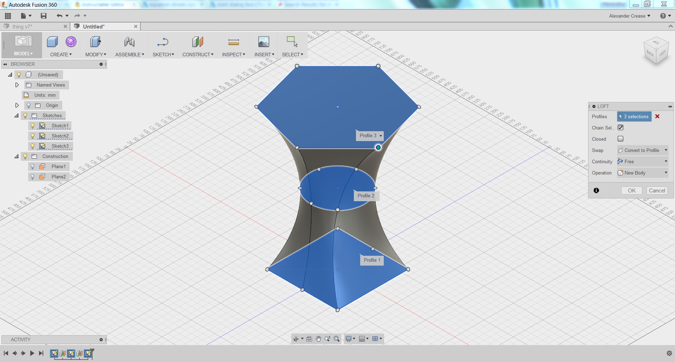Click the Assemble joints icon

click(x=129, y=41)
